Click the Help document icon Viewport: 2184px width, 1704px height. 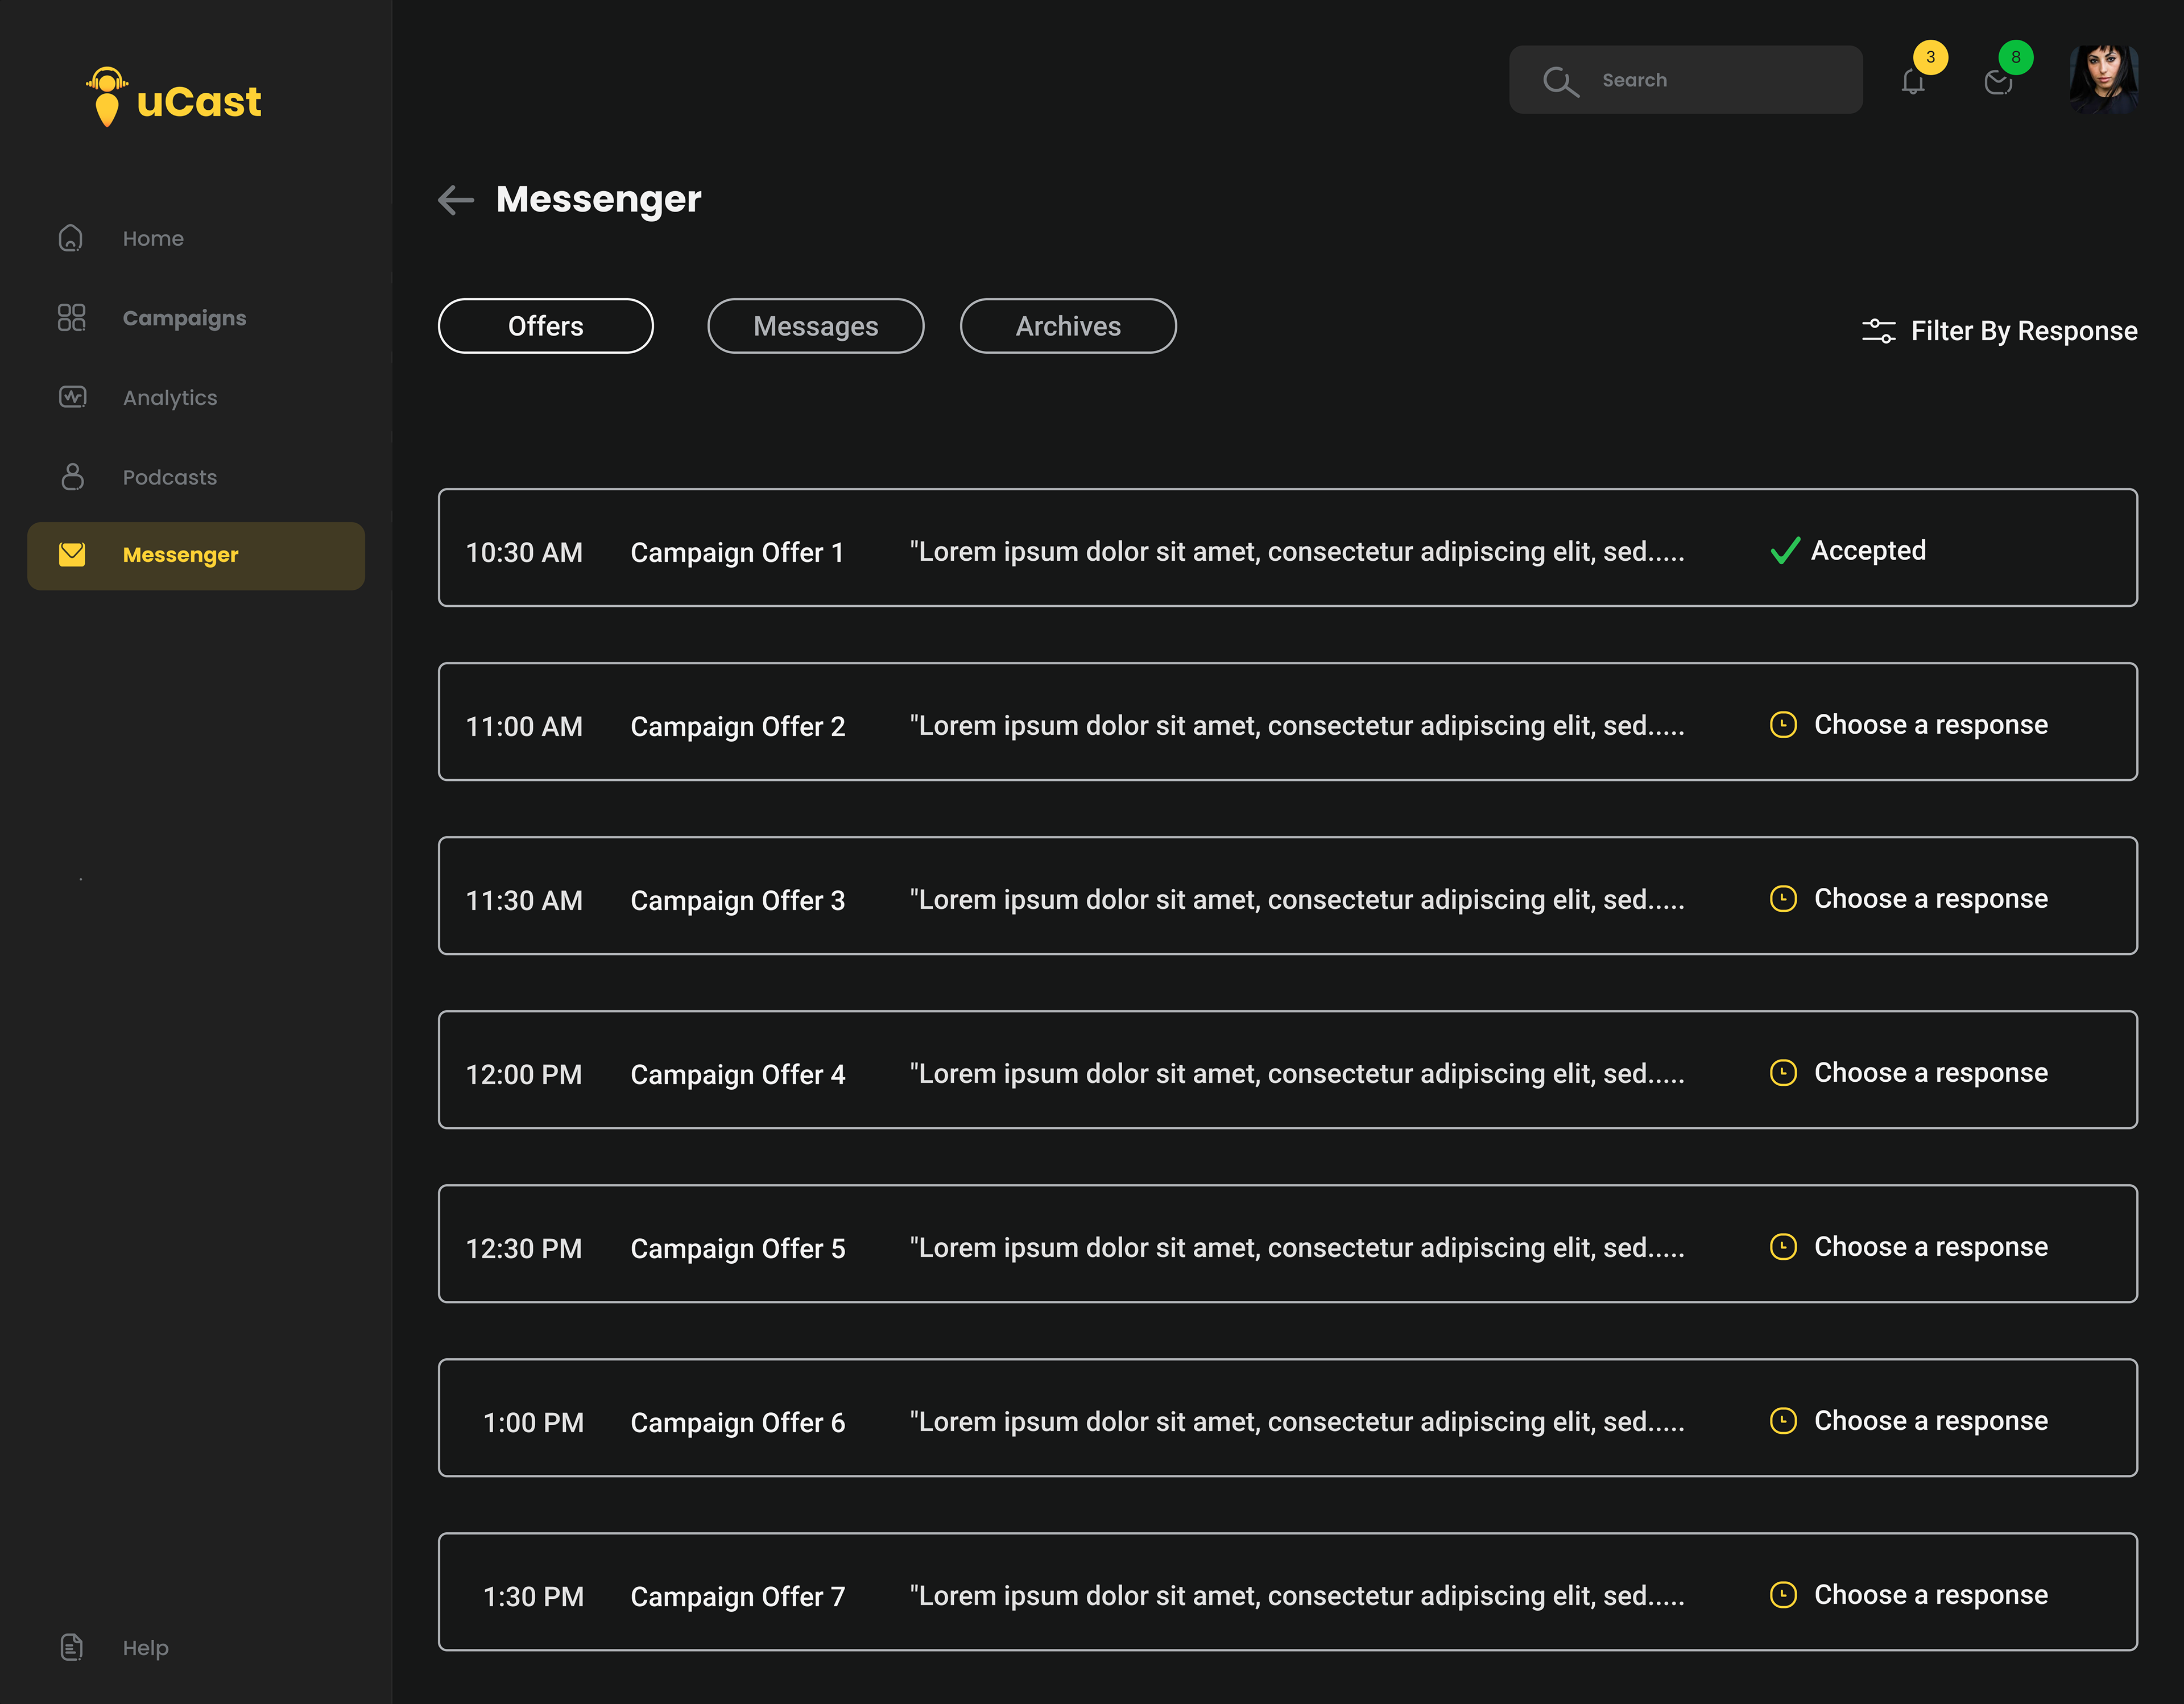tap(72, 1647)
